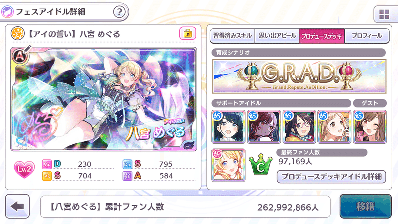Click the blonde produce idol thumbnail
This screenshot has height=224, width=398.
coord(228,165)
